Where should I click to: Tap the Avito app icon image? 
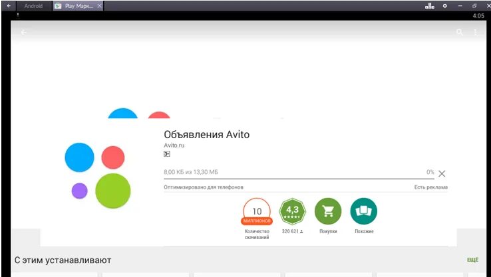(98, 175)
